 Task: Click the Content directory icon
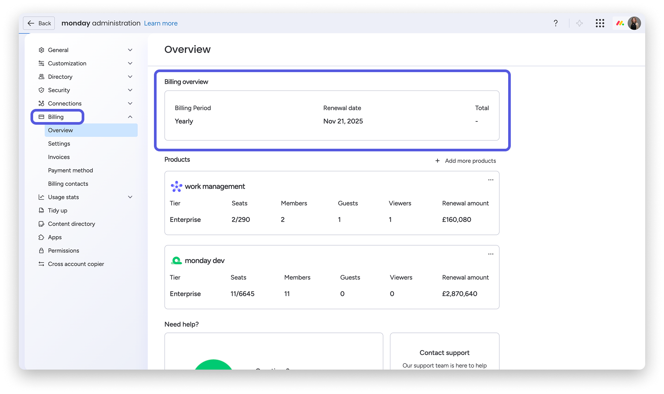click(41, 224)
